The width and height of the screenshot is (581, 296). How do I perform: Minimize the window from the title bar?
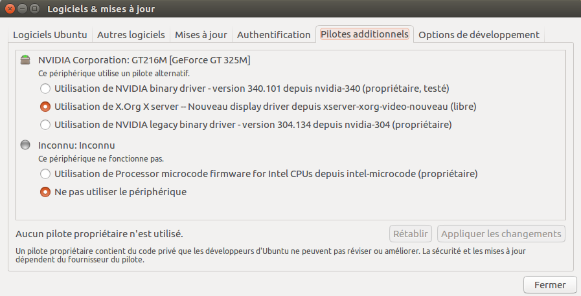coord(23,9)
